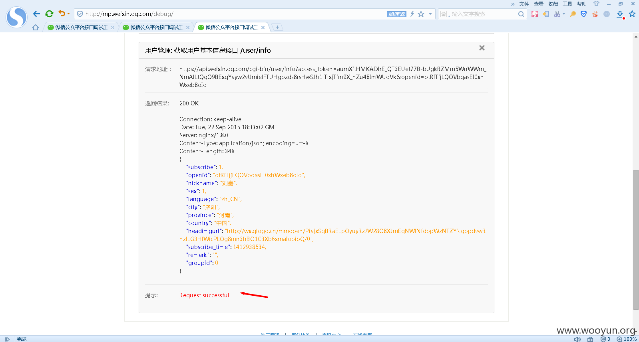Open the pink mushroom extension icon

click(x=535, y=14)
